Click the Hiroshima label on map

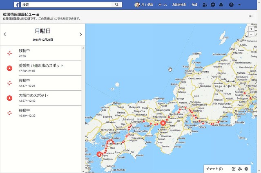coord(107,130)
